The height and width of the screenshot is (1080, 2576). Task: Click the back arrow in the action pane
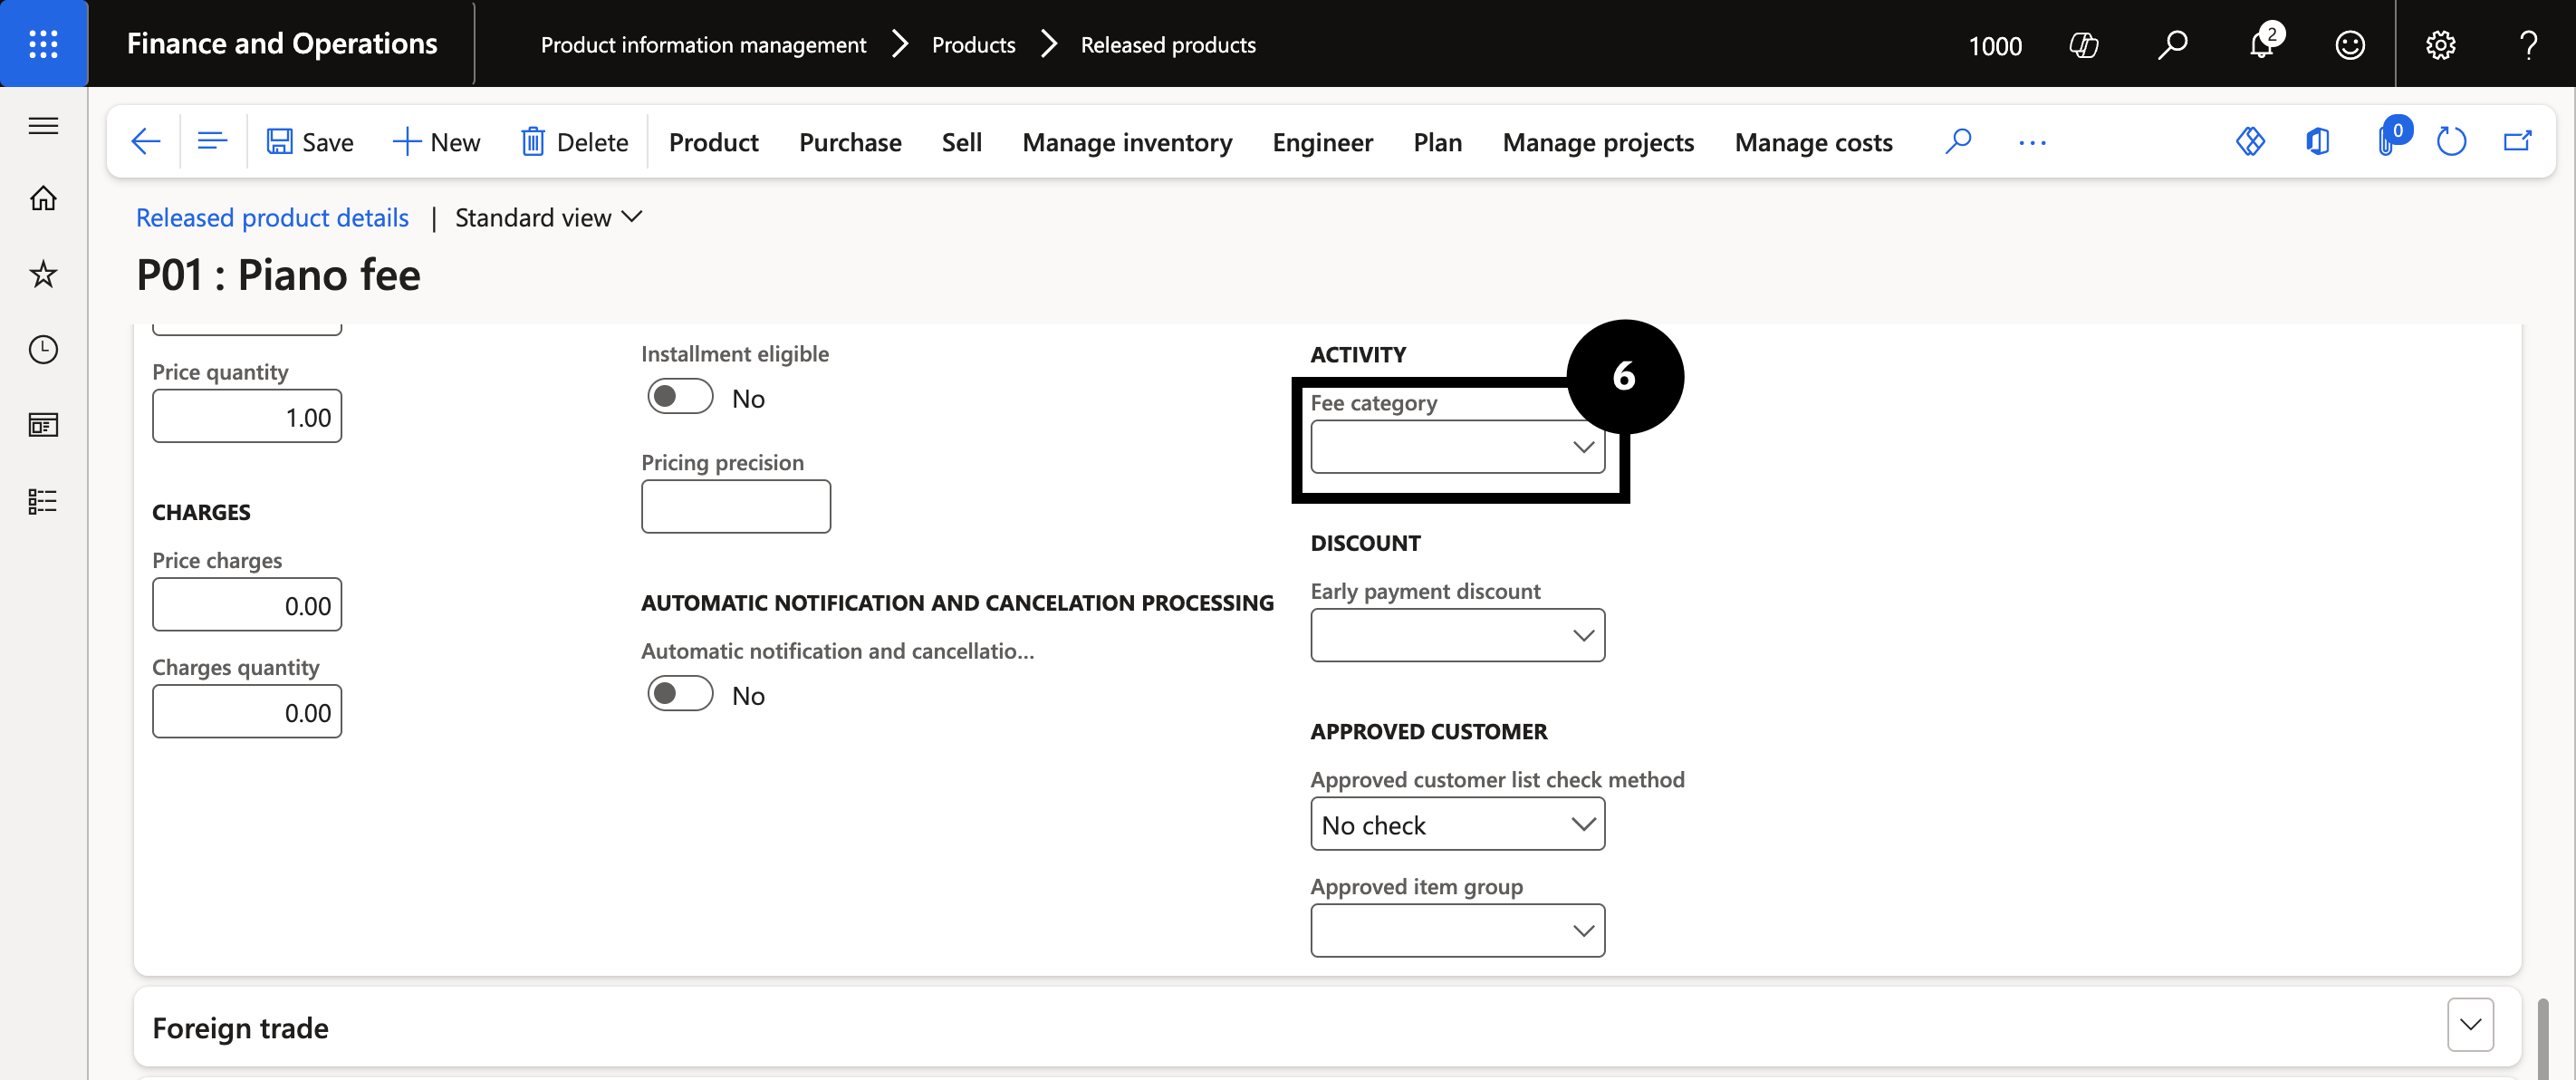click(x=146, y=142)
